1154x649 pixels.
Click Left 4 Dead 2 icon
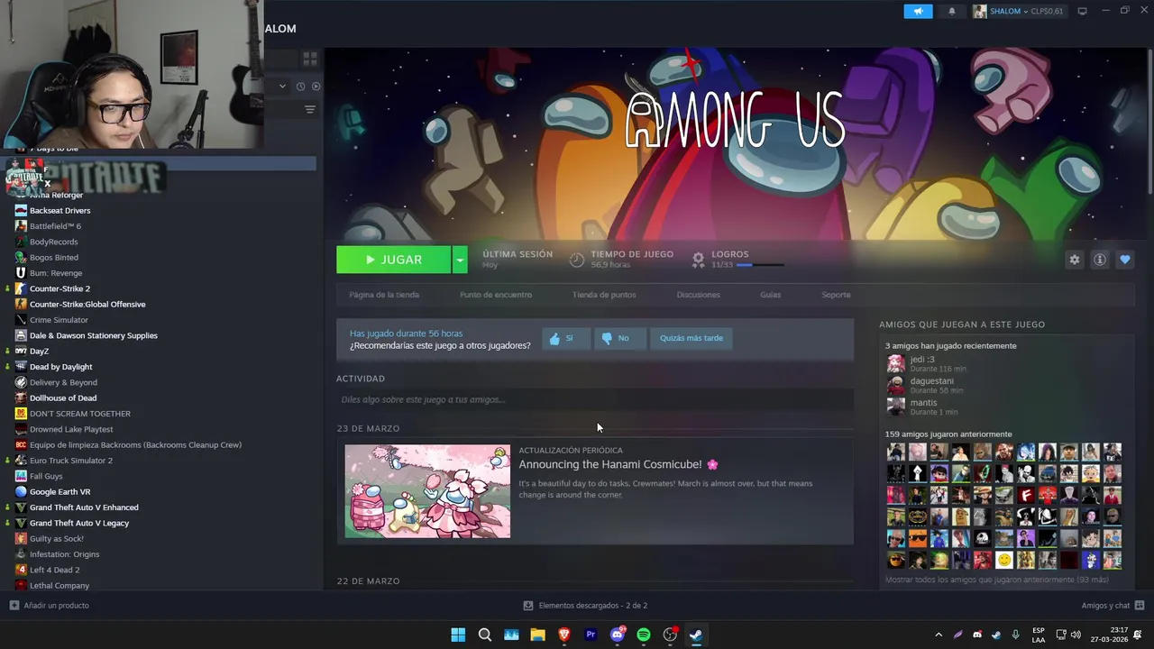tap(21, 570)
